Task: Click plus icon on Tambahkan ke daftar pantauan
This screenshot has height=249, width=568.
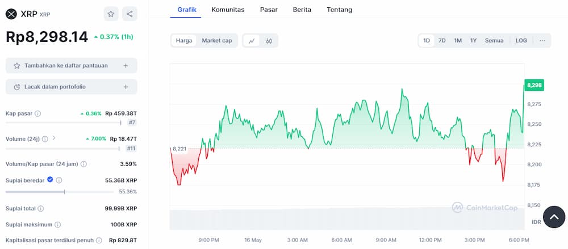Action: pos(126,65)
